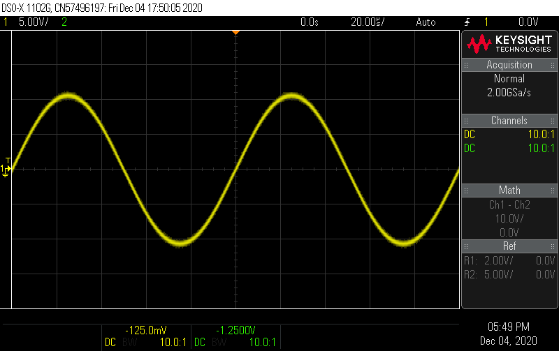Select the Ref panel header
The width and height of the screenshot is (559, 351).
(x=509, y=246)
